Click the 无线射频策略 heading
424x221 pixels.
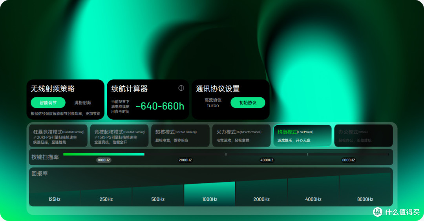tap(53, 88)
